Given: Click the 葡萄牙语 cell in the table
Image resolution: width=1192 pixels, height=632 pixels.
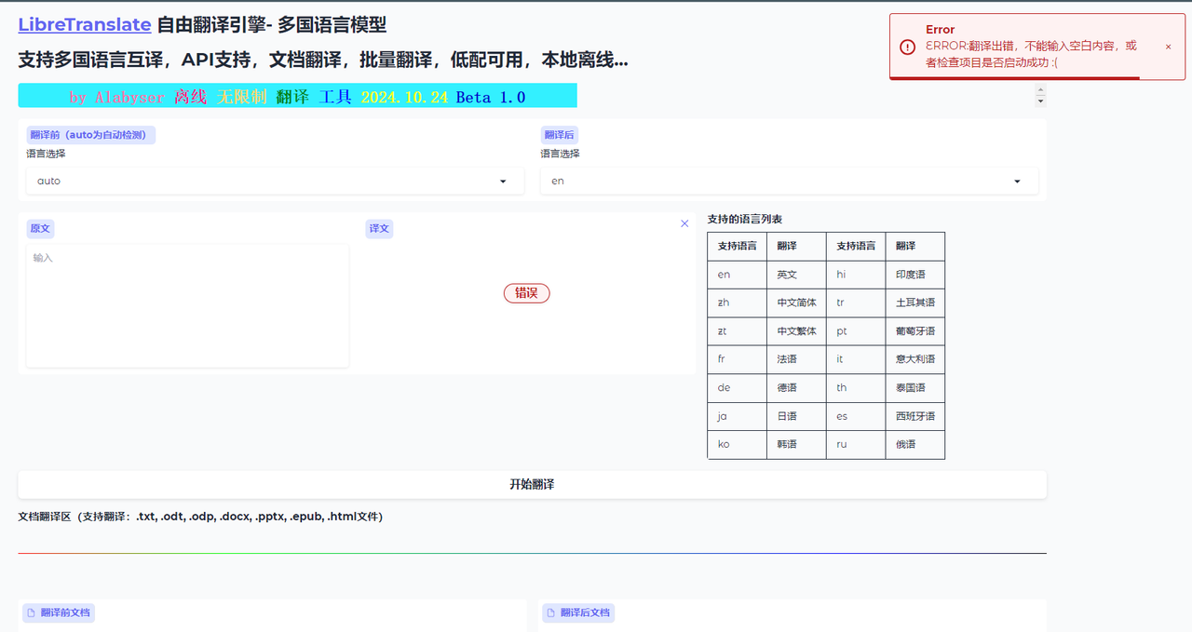Looking at the screenshot, I should pos(914,331).
